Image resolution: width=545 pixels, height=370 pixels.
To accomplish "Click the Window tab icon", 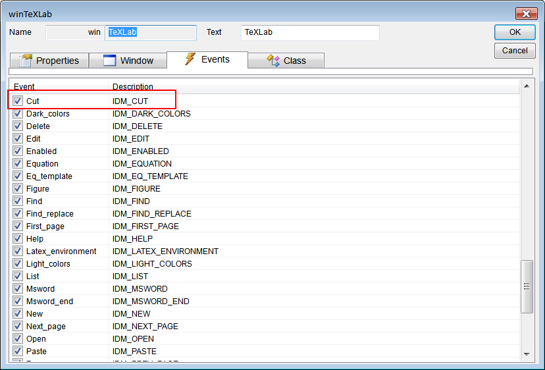I will 109,61.
